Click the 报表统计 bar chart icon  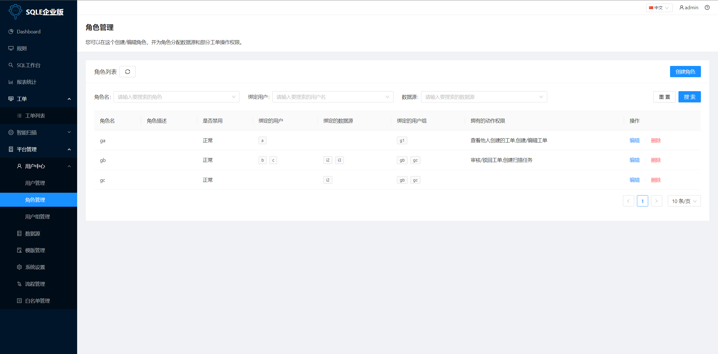[x=11, y=82]
